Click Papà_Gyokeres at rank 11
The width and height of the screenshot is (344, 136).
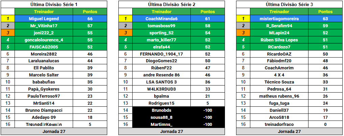pyautogui.click(x=44, y=89)
